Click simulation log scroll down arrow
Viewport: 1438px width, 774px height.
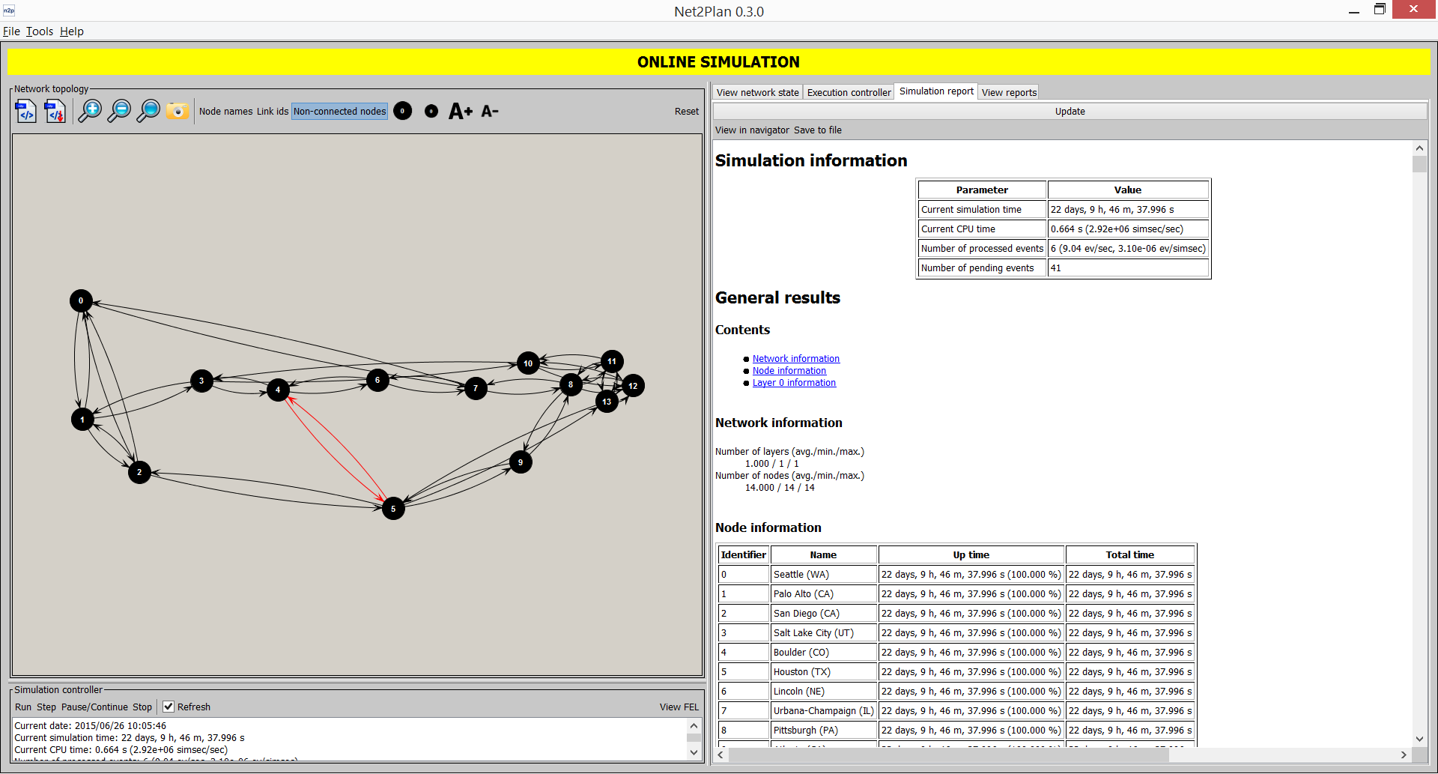point(694,752)
